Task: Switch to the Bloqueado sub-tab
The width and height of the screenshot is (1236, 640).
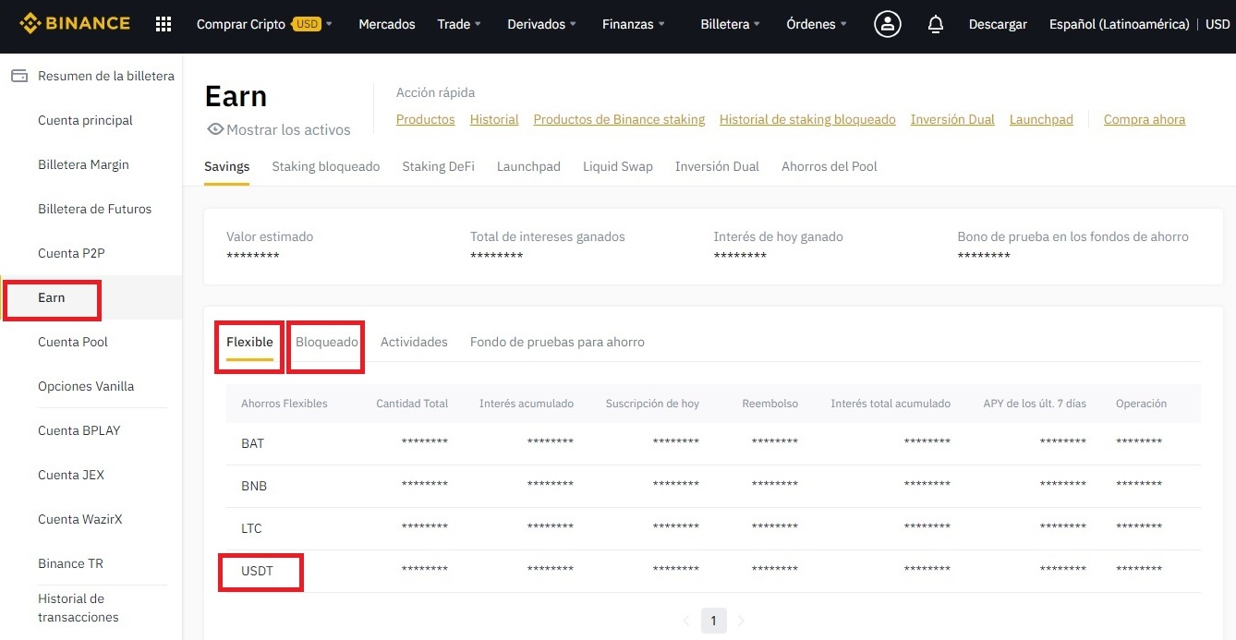Action: (326, 342)
